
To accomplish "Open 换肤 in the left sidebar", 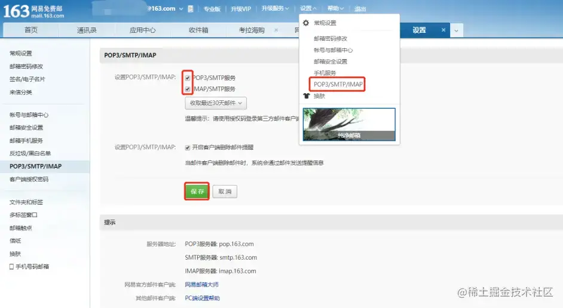I will [15, 254].
